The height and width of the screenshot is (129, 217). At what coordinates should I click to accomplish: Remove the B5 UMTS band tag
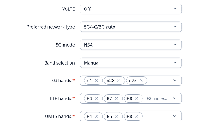pyautogui.click(x=117, y=116)
